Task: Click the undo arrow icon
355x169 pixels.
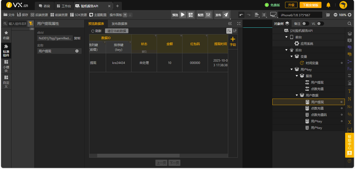Action: 241,15
